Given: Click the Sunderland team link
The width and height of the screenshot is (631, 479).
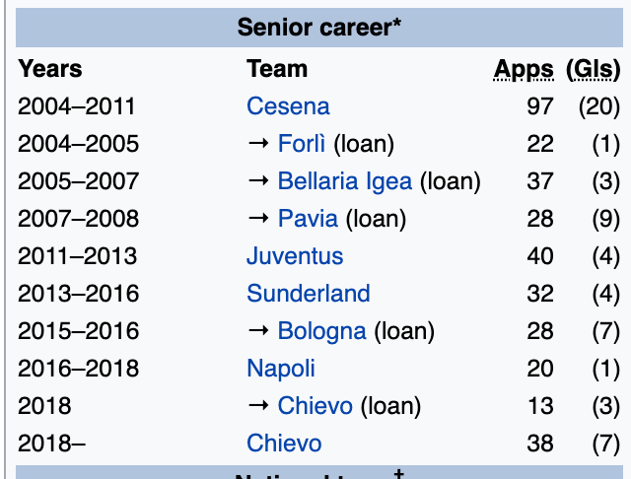Looking at the screenshot, I should coord(309,294).
